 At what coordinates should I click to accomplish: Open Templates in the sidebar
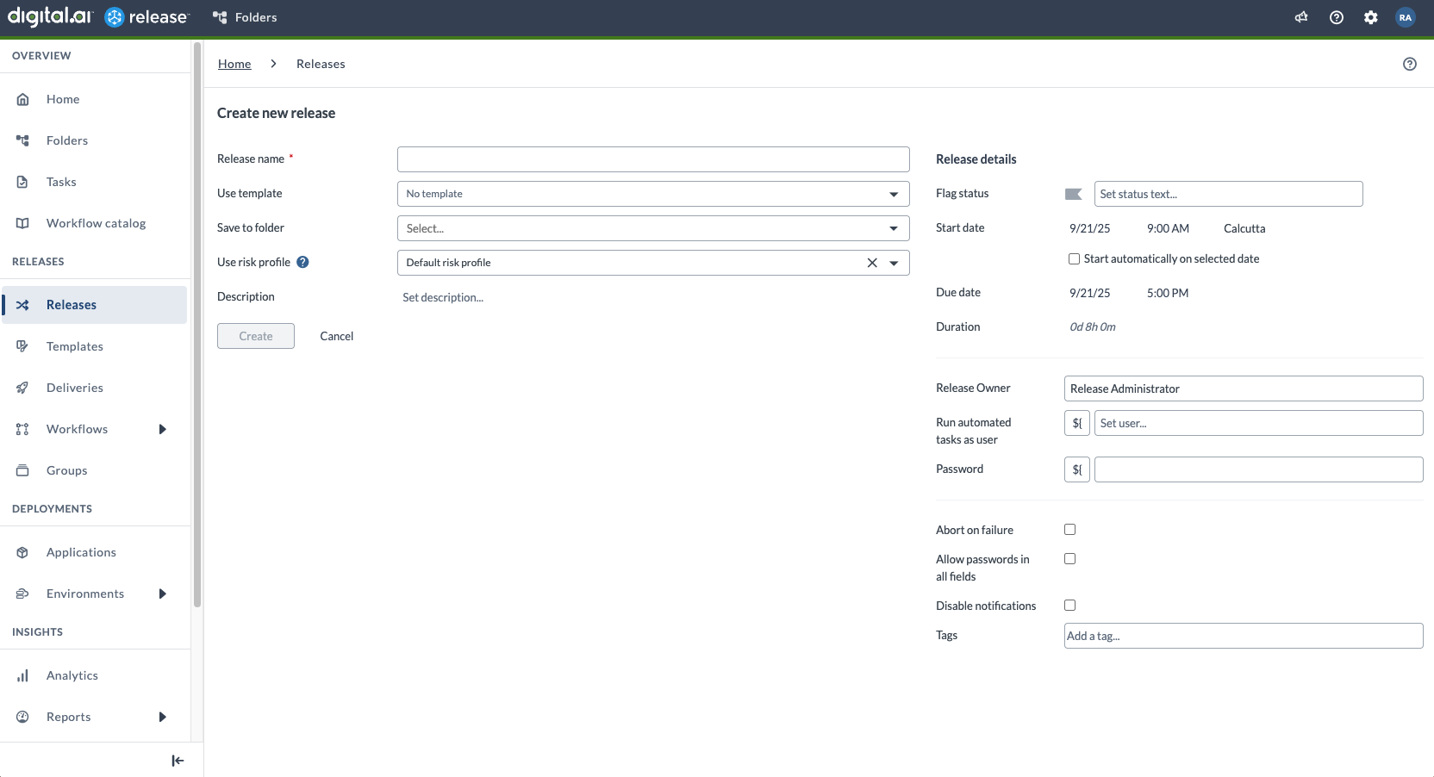[75, 346]
